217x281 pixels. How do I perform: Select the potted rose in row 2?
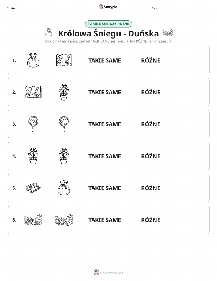click(x=64, y=92)
